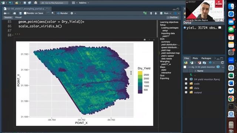The image size is (237, 133).
Task: Check the box next to the code folder
Action: [x=186, y=83]
